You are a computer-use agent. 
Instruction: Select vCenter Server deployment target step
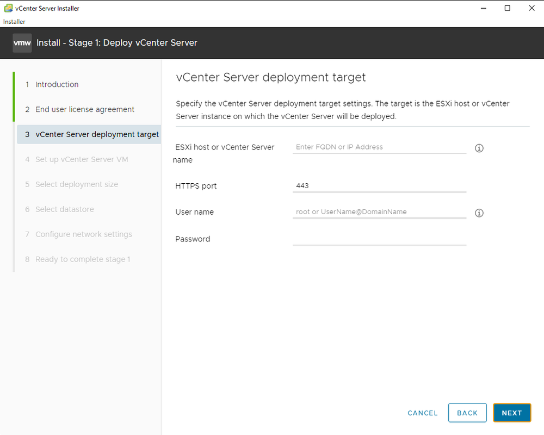97,134
